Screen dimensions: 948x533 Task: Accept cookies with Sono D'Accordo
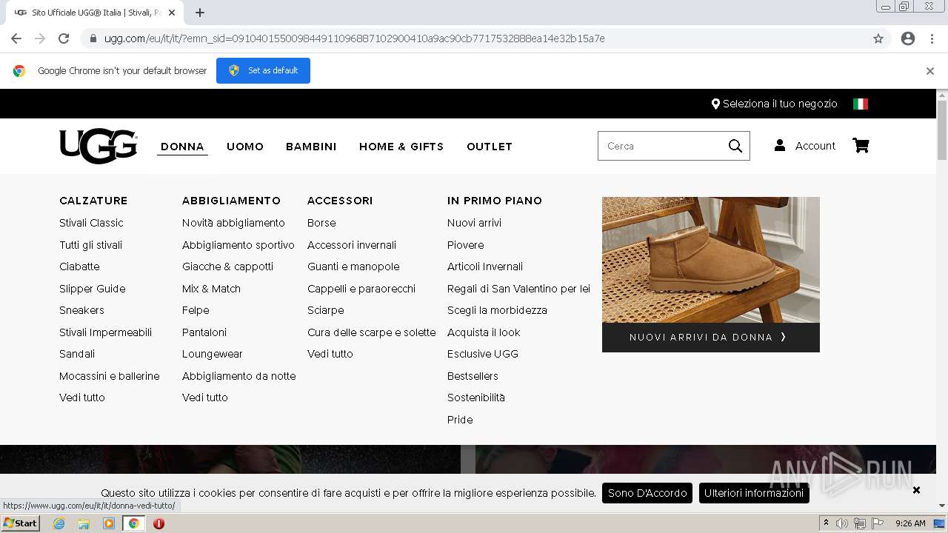(647, 493)
